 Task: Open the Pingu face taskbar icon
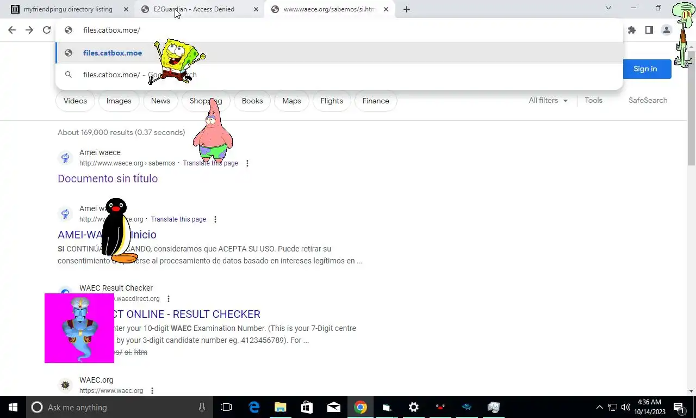440,407
